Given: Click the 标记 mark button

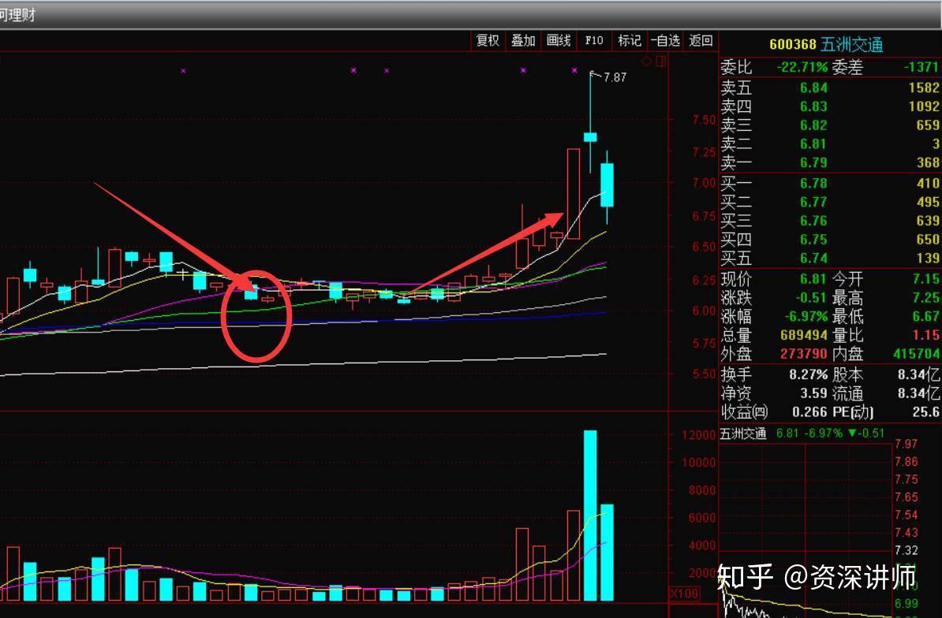Looking at the screenshot, I should tap(629, 41).
